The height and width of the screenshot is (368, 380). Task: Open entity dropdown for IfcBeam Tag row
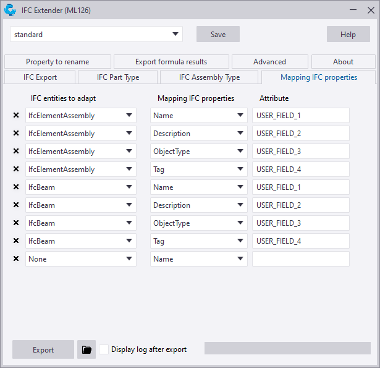point(81,241)
